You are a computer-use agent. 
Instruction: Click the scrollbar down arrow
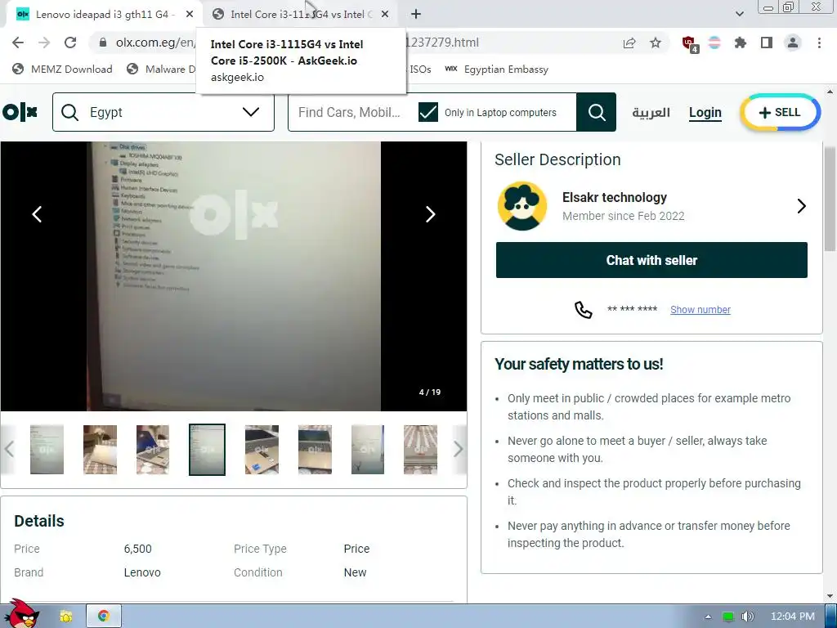coord(830,596)
